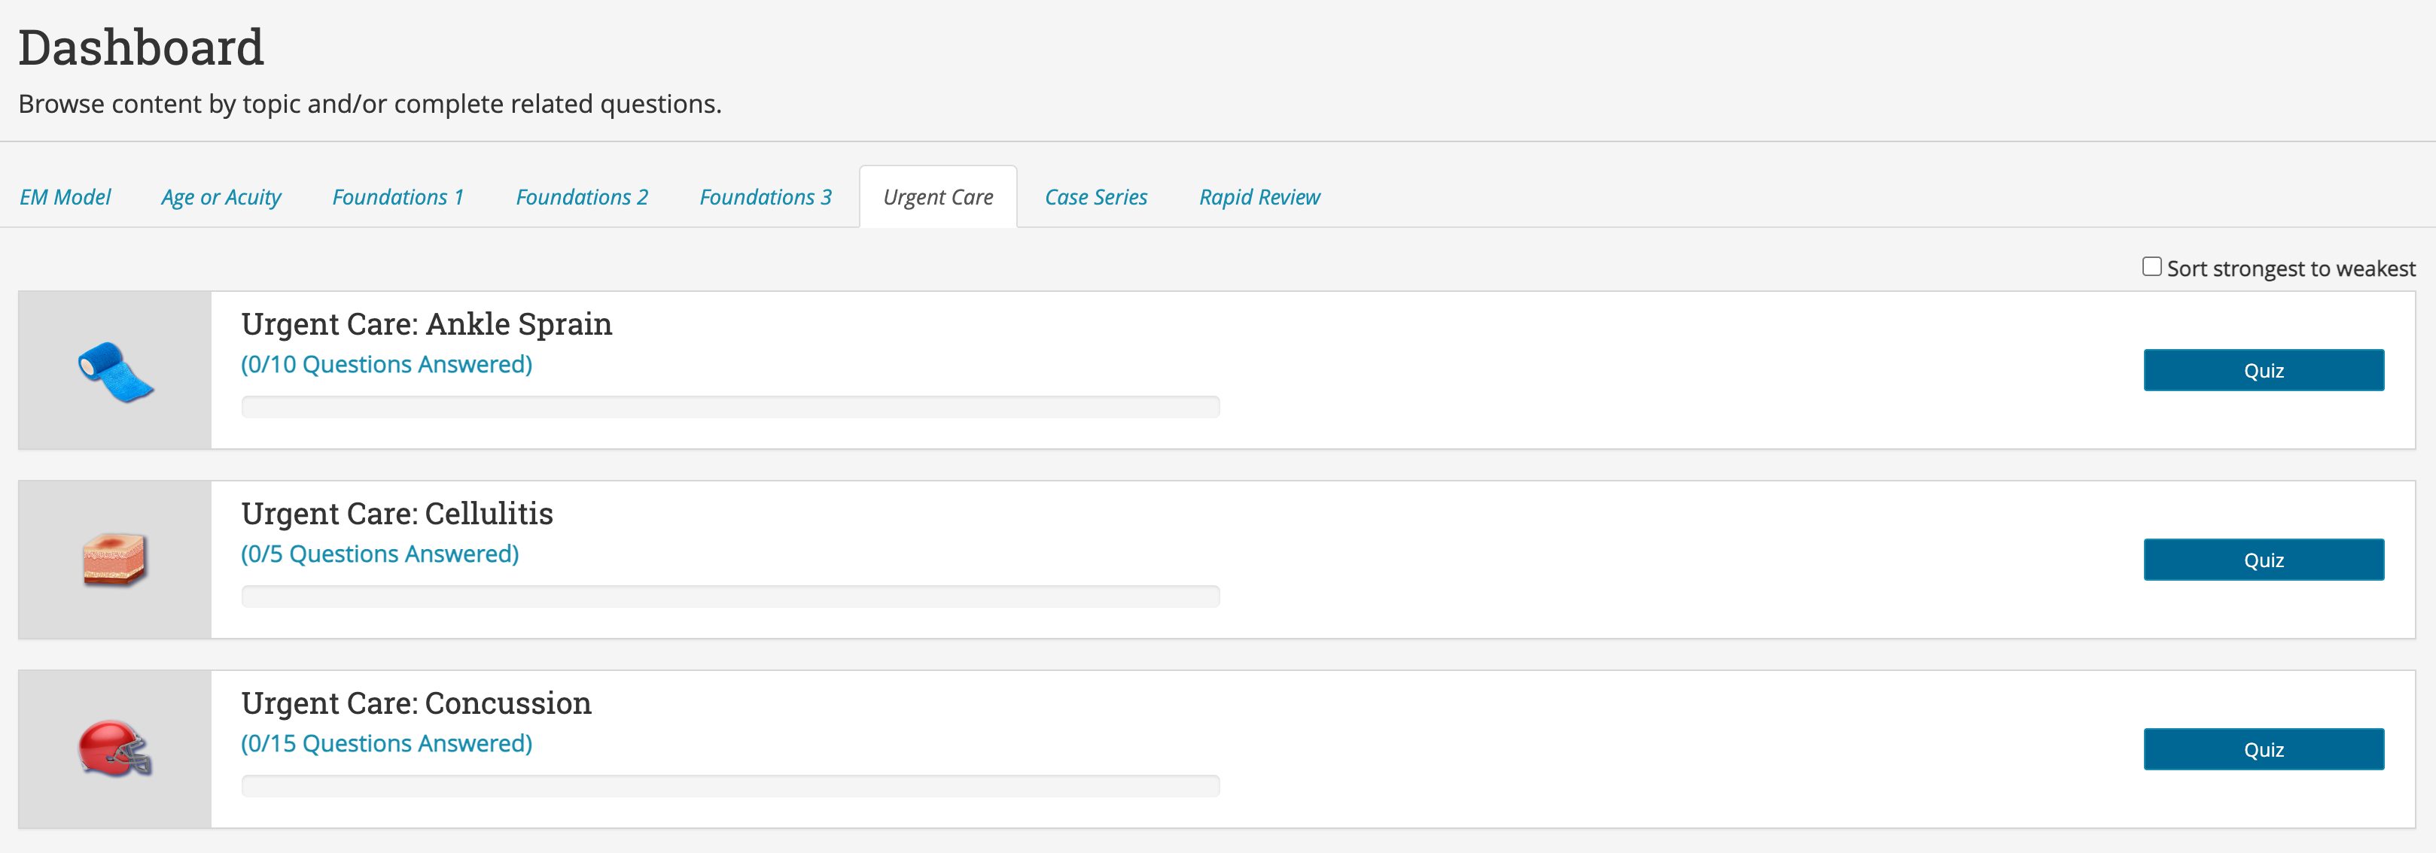Screen dimensions: 2436x853
Task: Click the red football helmet icon for Concussion
Action: (114, 748)
